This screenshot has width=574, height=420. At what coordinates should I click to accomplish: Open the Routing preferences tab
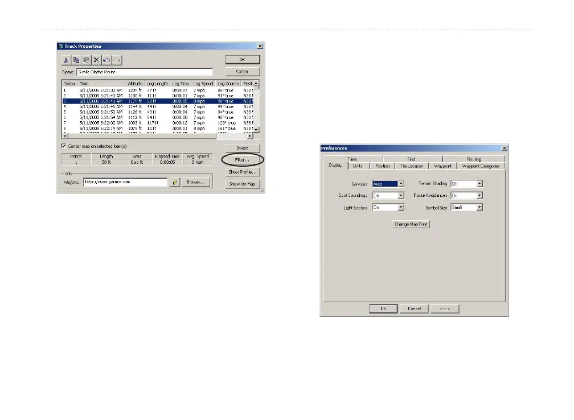[x=474, y=159]
